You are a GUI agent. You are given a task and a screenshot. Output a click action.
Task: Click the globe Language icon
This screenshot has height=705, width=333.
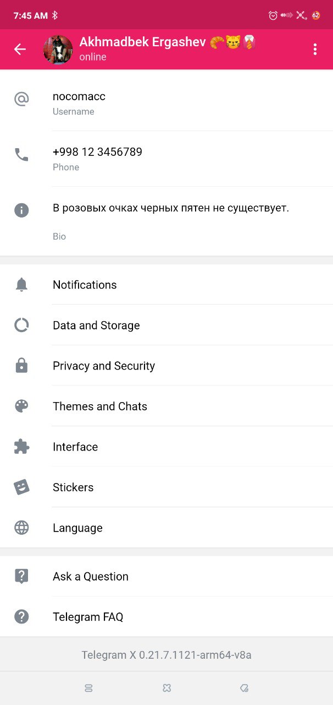21,528
